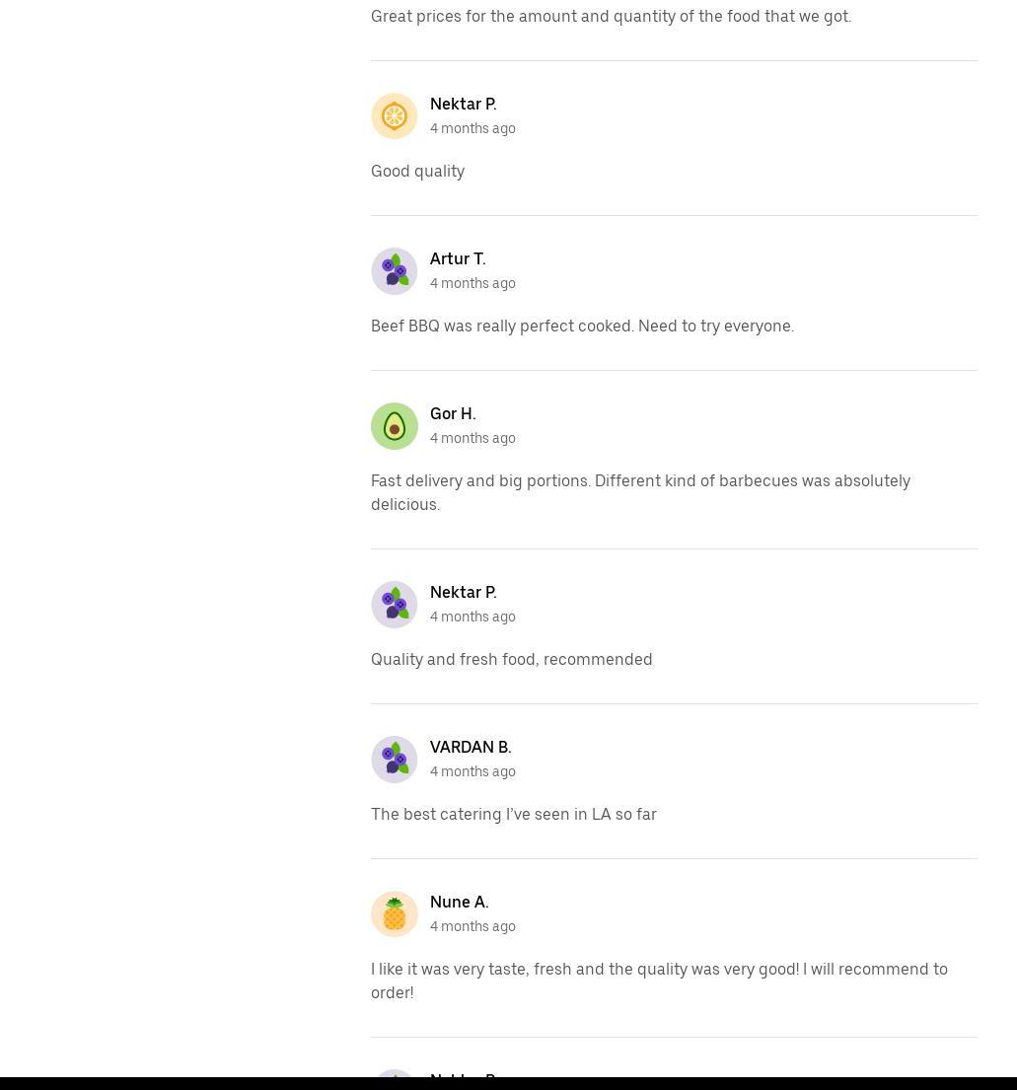Click Nektar P. name beside lemon avatar

point(464,104)
